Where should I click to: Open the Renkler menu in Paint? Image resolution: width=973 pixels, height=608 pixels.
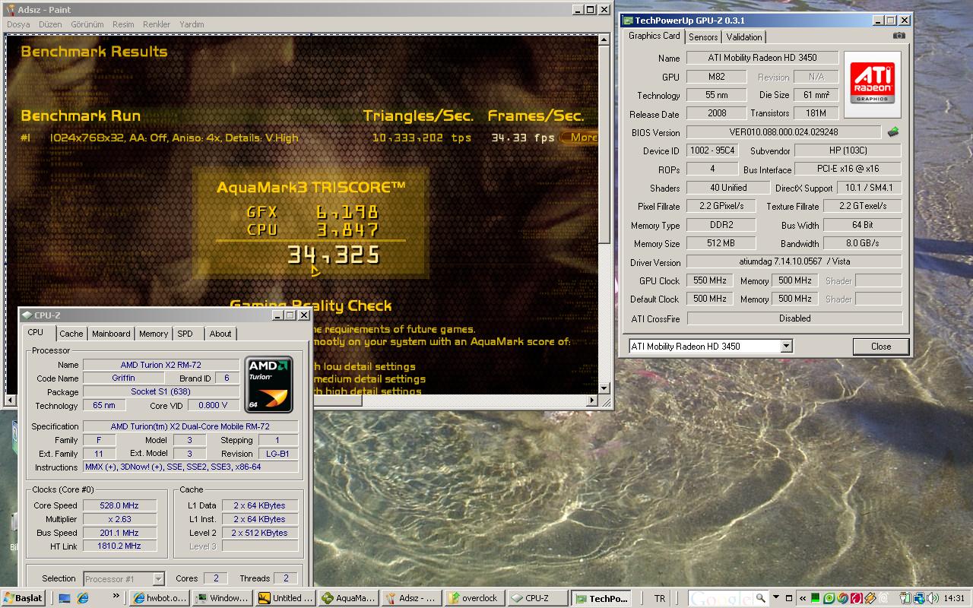click(157, 24)
